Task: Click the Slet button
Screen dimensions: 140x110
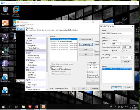Action: click(86, 54)
